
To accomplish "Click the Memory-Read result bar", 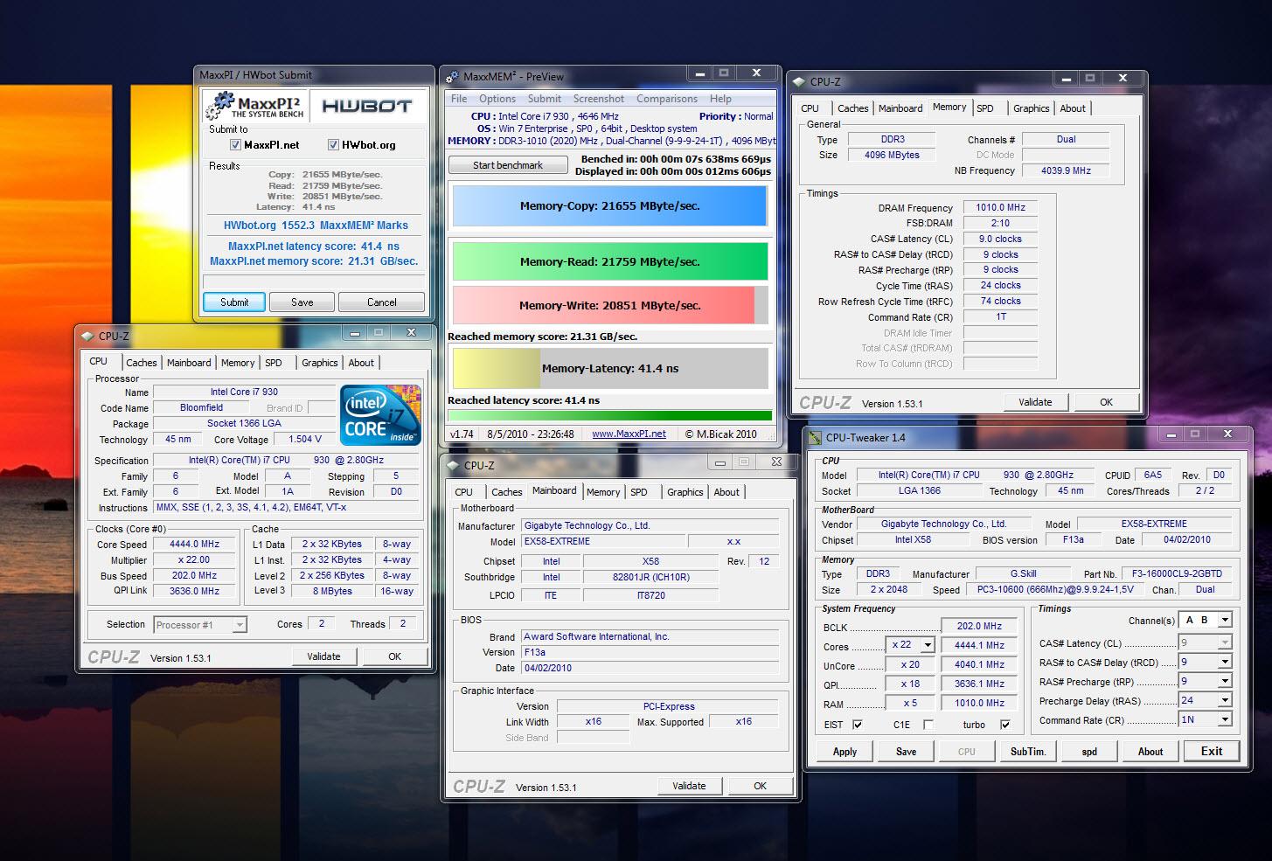I will (x=609, y=261).
